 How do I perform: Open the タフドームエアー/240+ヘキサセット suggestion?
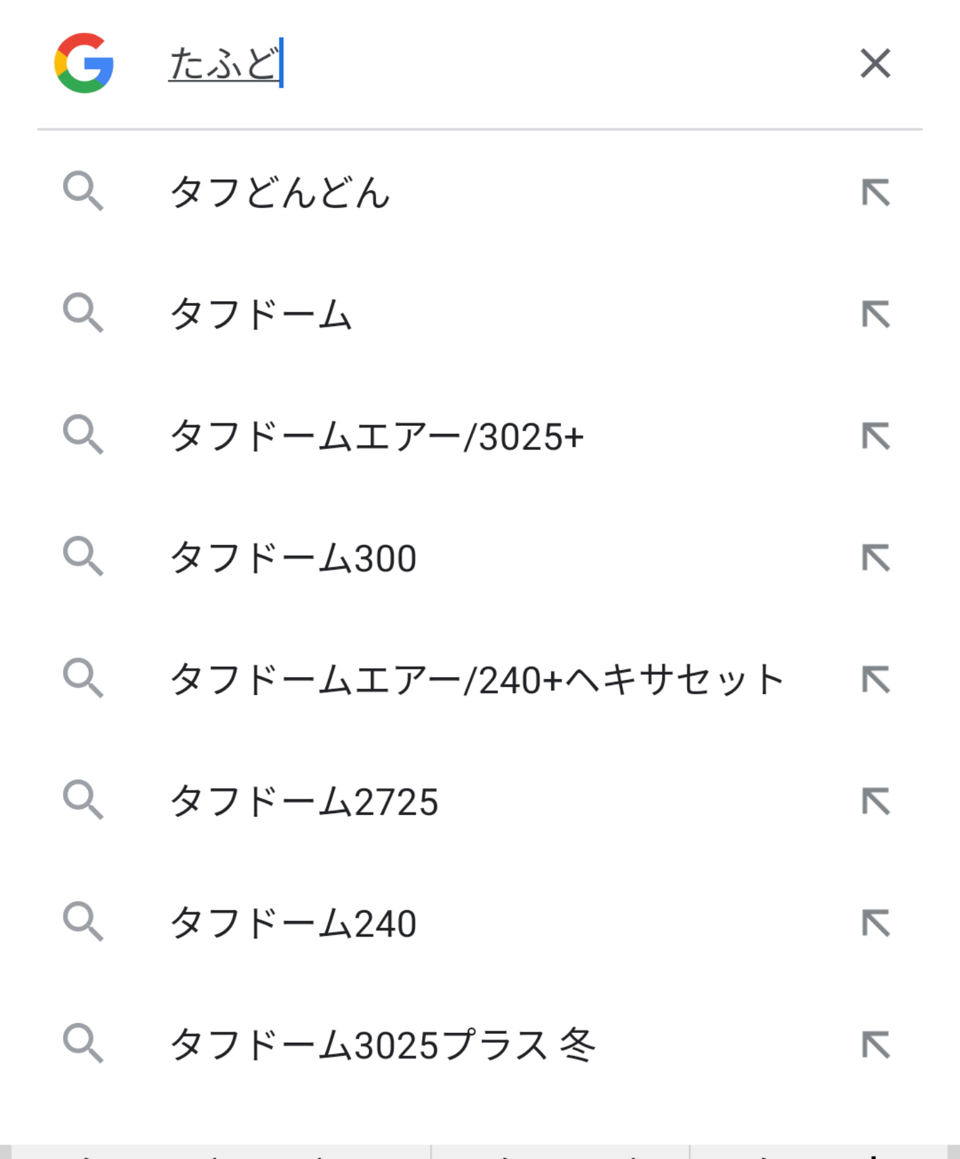(x=477, y=679)
